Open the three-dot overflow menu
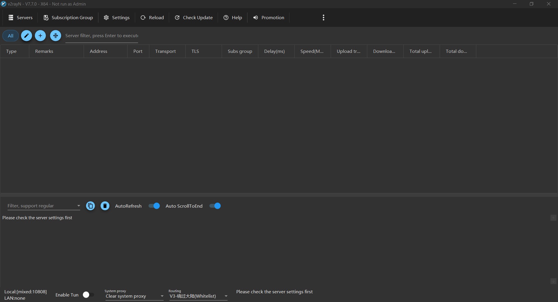 pyautogui.click(x=323, y=18)
